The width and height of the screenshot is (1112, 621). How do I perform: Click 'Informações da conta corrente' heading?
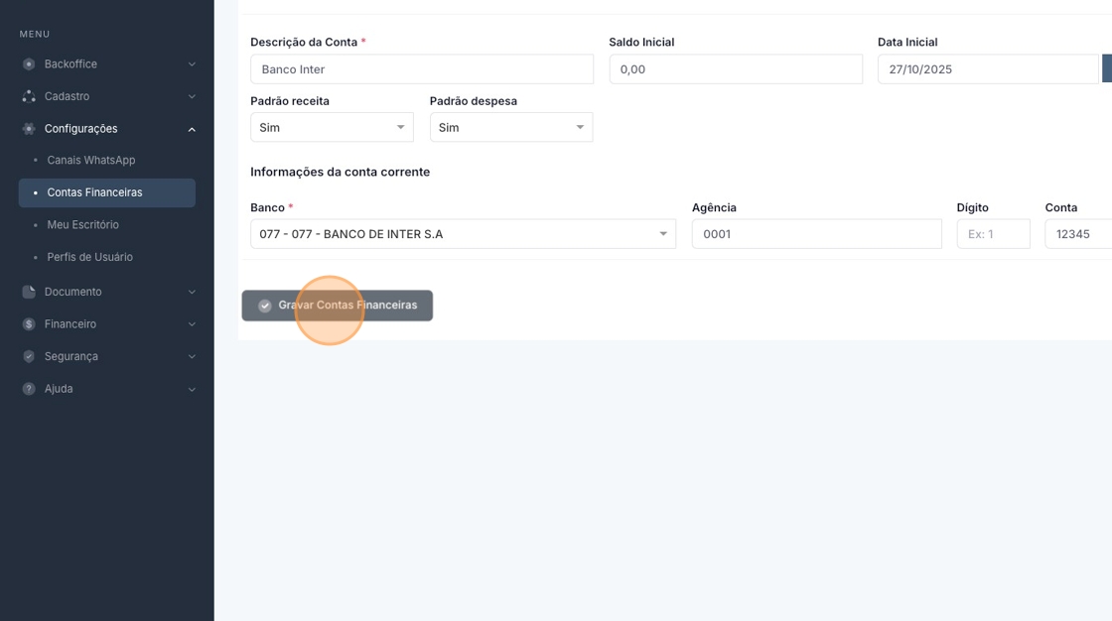(x=340, y=173)
